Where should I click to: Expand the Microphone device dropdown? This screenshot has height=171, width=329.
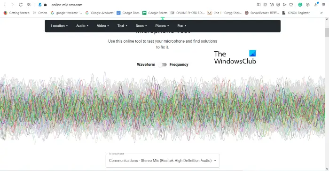tap(163, 161)
